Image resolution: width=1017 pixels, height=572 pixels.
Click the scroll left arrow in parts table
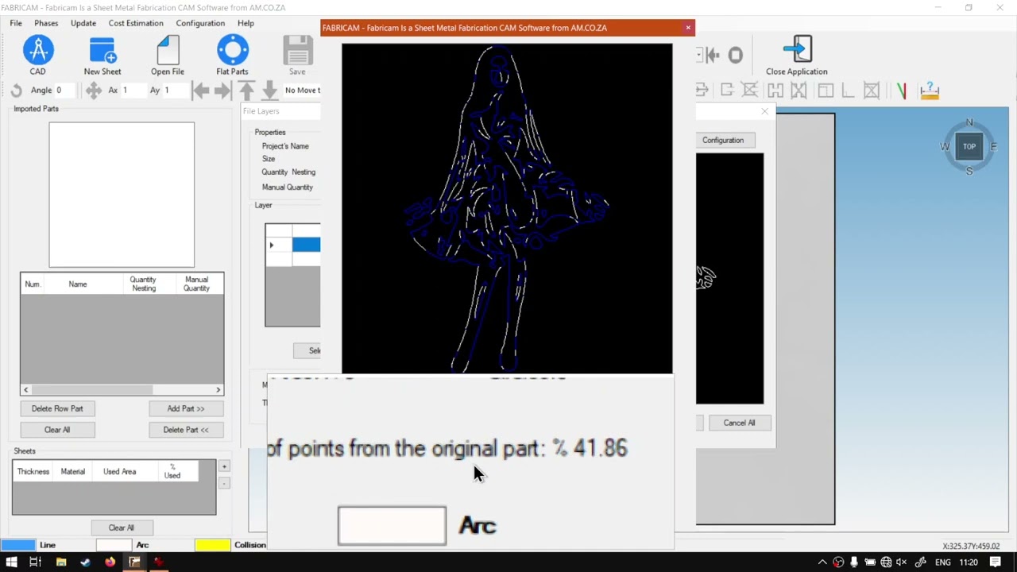[26, 389]
